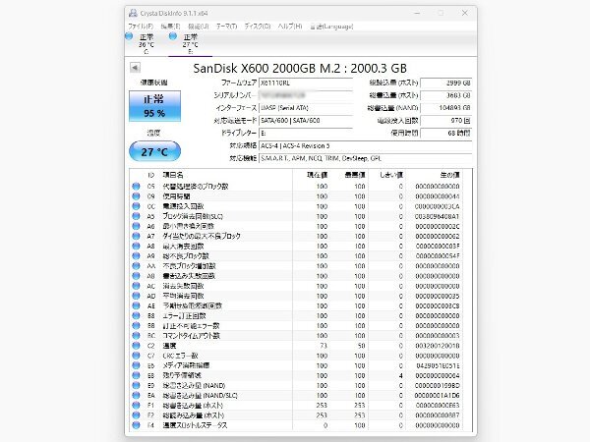Open the ファイル(F) menu
The height and width of the screenshot is (442, 590).
pos(141,27)
